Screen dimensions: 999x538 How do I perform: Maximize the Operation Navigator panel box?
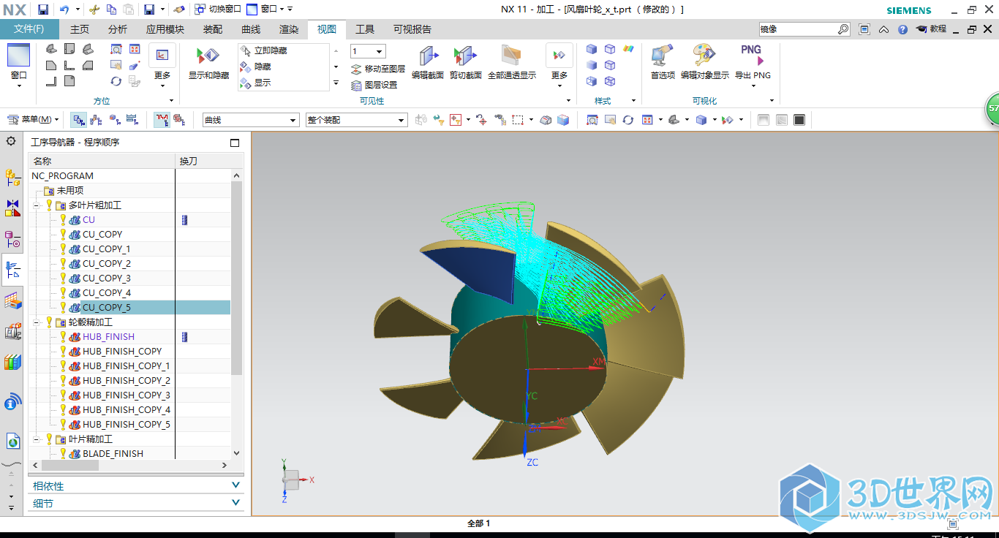click(235, 143)
